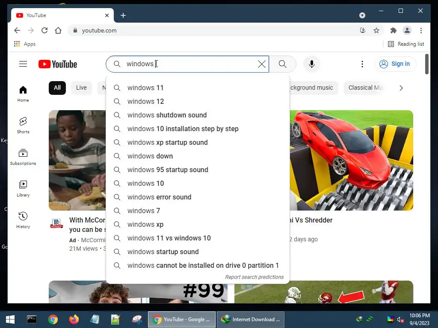Open Shorts in the sidebar

click(x=23, y=126)
